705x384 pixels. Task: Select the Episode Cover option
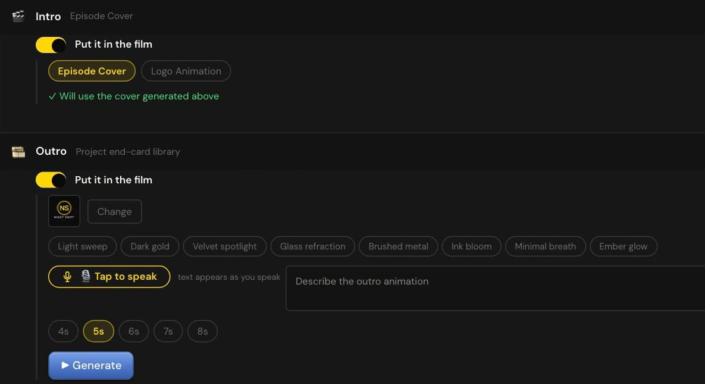click(x=92, y=71)
